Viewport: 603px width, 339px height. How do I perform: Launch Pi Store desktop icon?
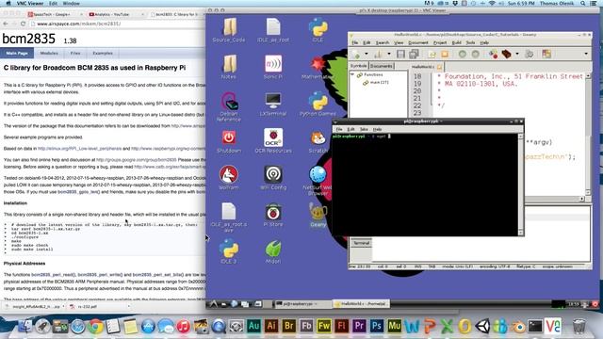click(x=273, y=215)
